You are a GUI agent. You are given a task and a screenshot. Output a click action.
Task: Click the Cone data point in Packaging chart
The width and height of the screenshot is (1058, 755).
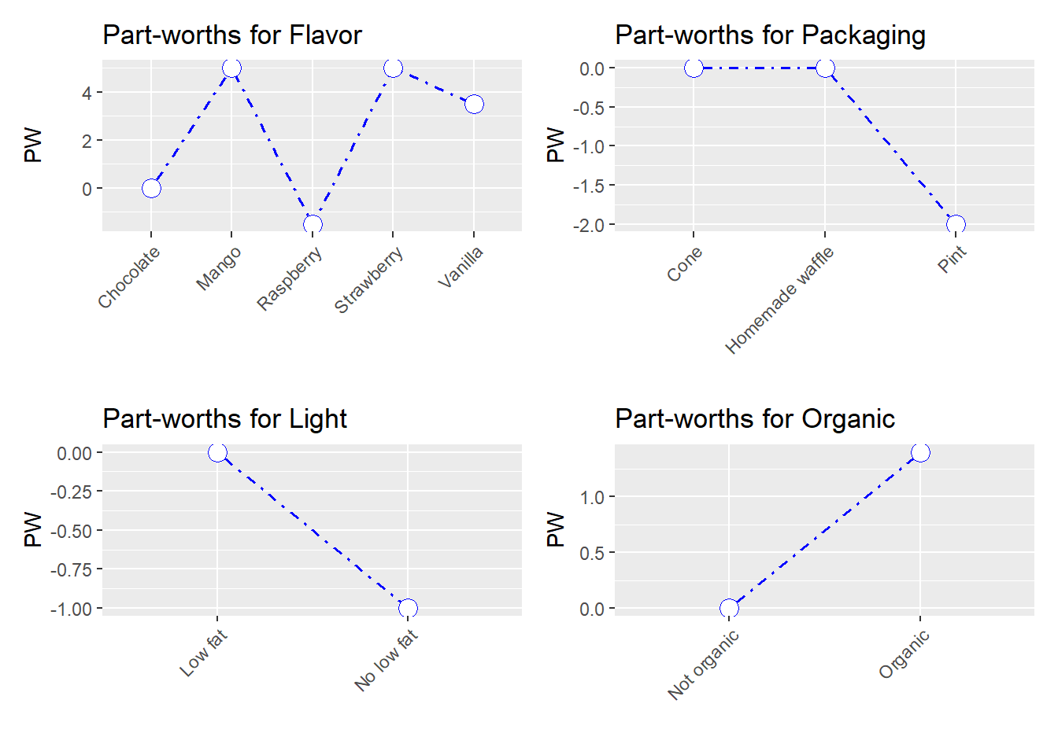(694, 68)
